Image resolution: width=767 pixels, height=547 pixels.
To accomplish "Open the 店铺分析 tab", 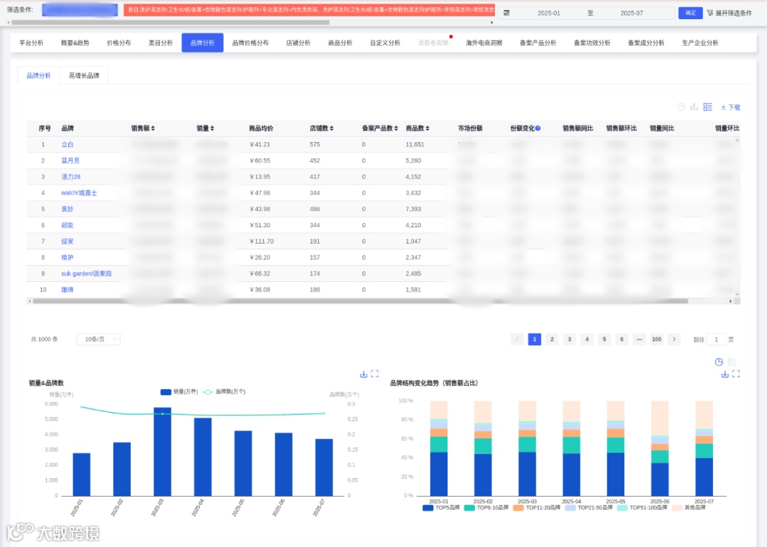I will tap(298, 43).
